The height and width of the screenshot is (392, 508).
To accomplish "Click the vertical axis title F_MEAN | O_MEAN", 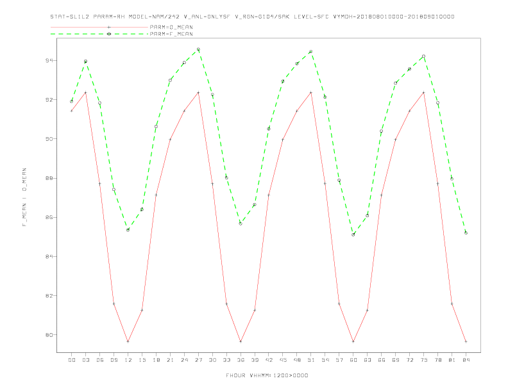I will click(24, 197).
